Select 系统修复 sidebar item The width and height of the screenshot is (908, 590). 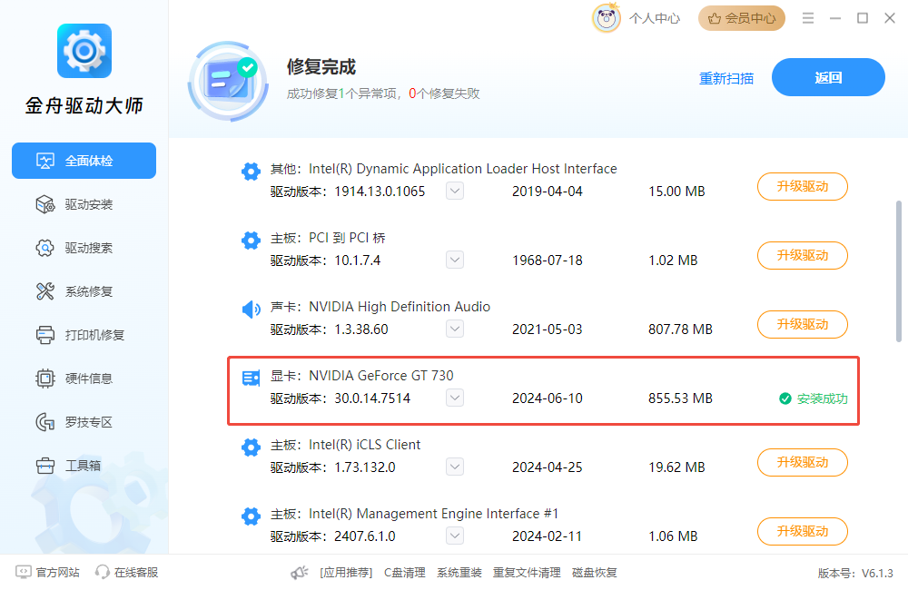(x=84, y=291)
